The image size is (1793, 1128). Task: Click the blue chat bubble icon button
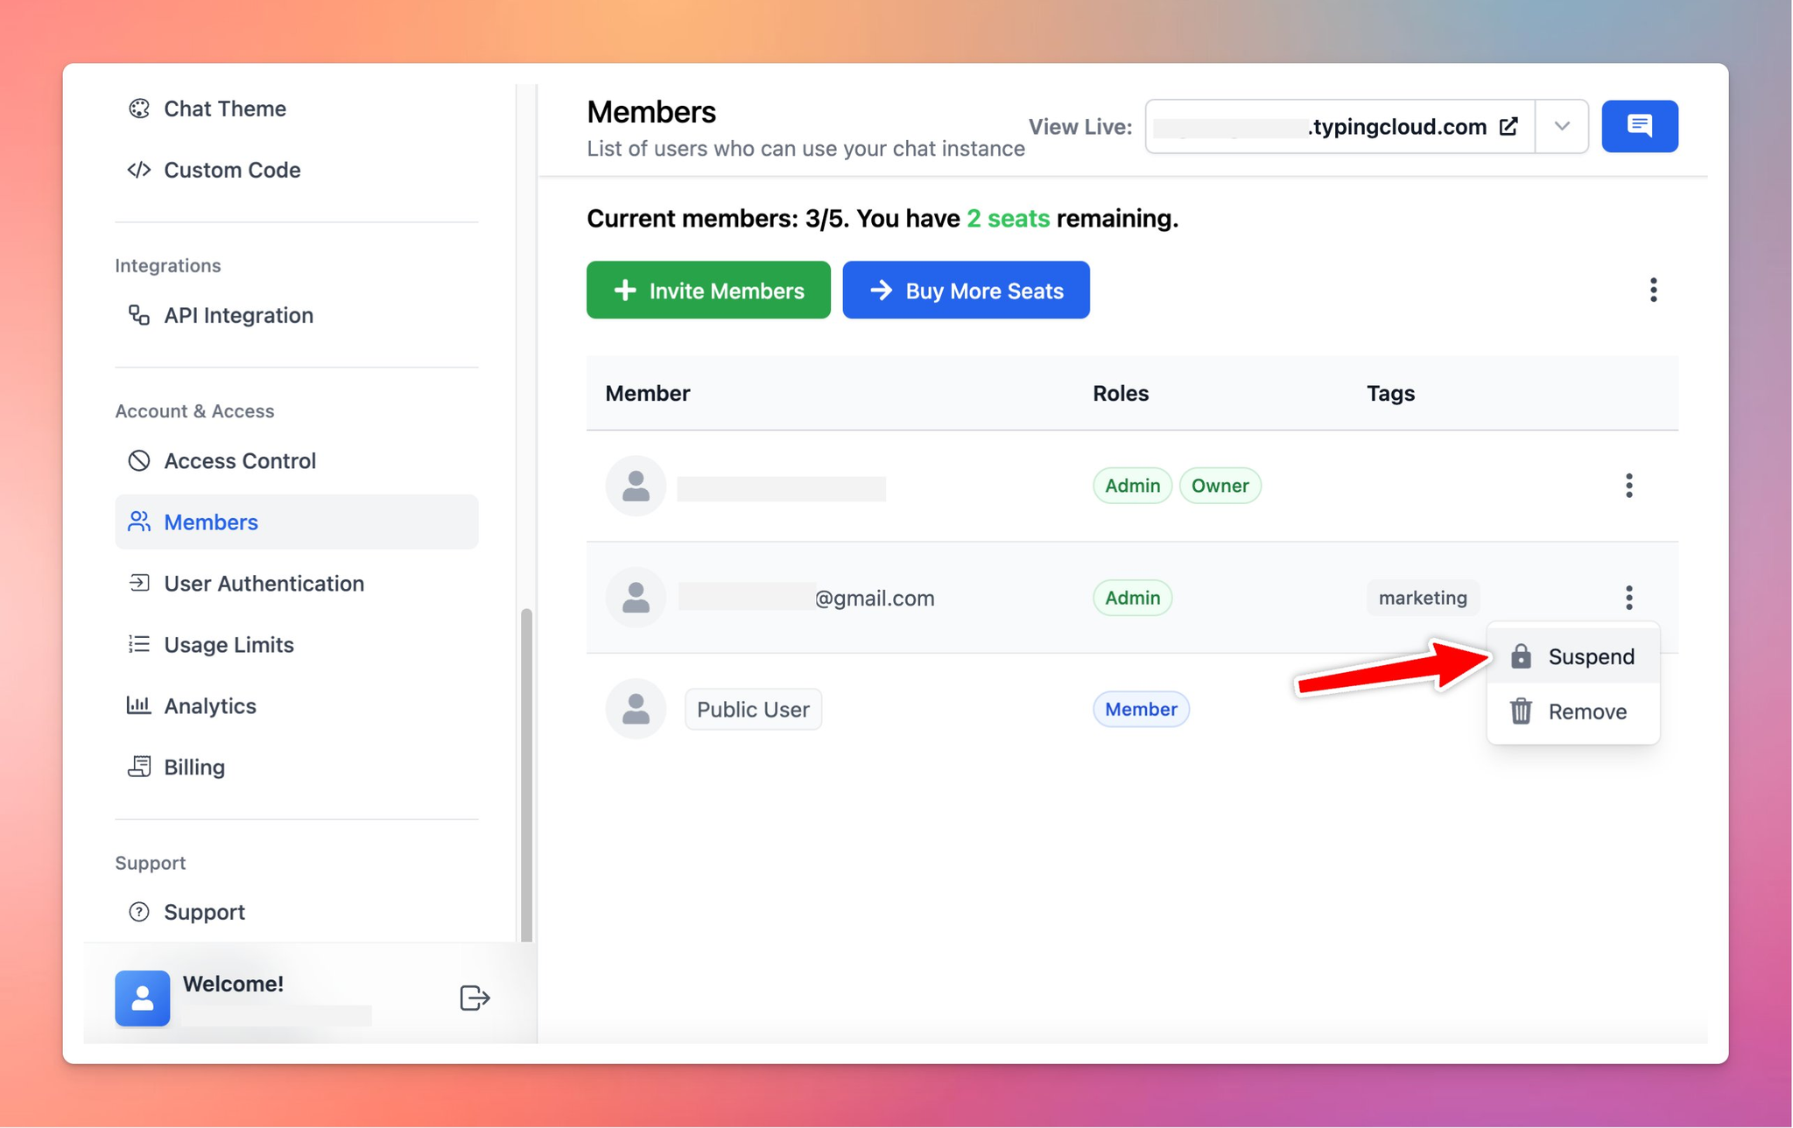1639,126
